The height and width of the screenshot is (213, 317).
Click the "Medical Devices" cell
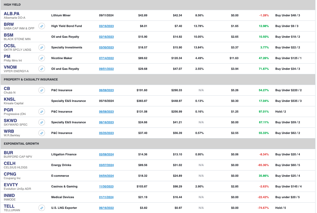pyautogui.click(x=63, y=197)
